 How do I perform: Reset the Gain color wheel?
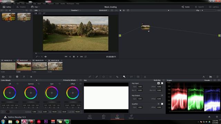(60, 84)
